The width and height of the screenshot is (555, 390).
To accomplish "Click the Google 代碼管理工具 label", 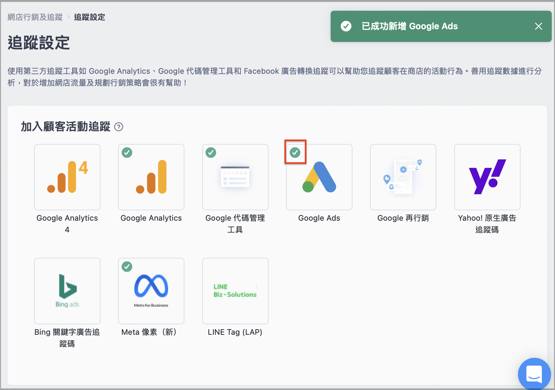I will tap(235, 224).
